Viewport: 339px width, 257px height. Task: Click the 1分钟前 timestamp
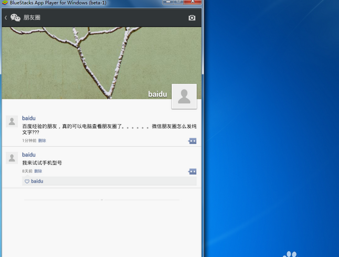(x=29, y=141)
